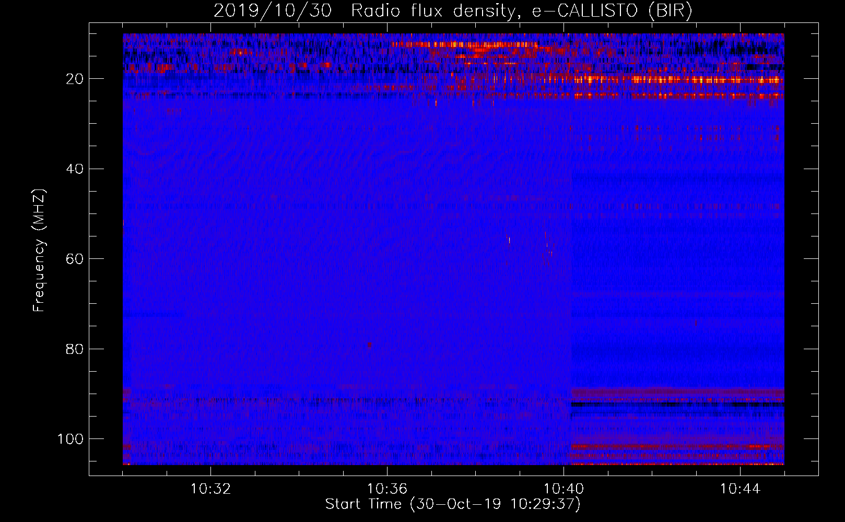Image resolution: width=845 pixels, height=522 pixels.
Task: Click the 10:32 time tick label
Action: click(210, 489)
